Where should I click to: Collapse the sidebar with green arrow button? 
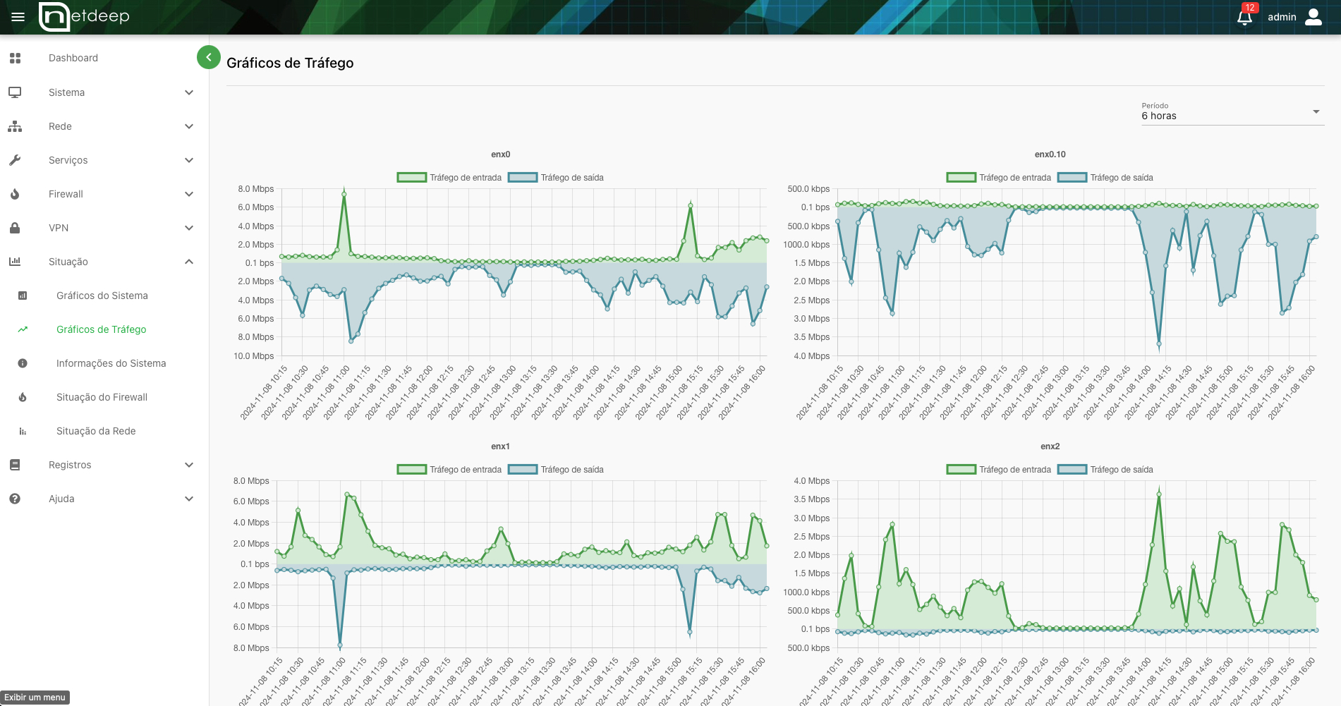[x=209, y=57]
